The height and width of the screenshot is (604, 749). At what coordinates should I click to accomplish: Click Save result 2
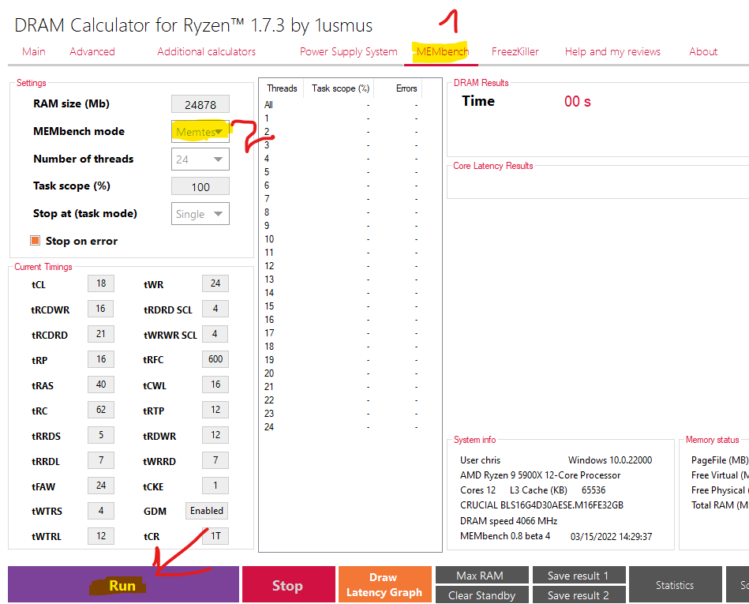(x=579, y=595)
